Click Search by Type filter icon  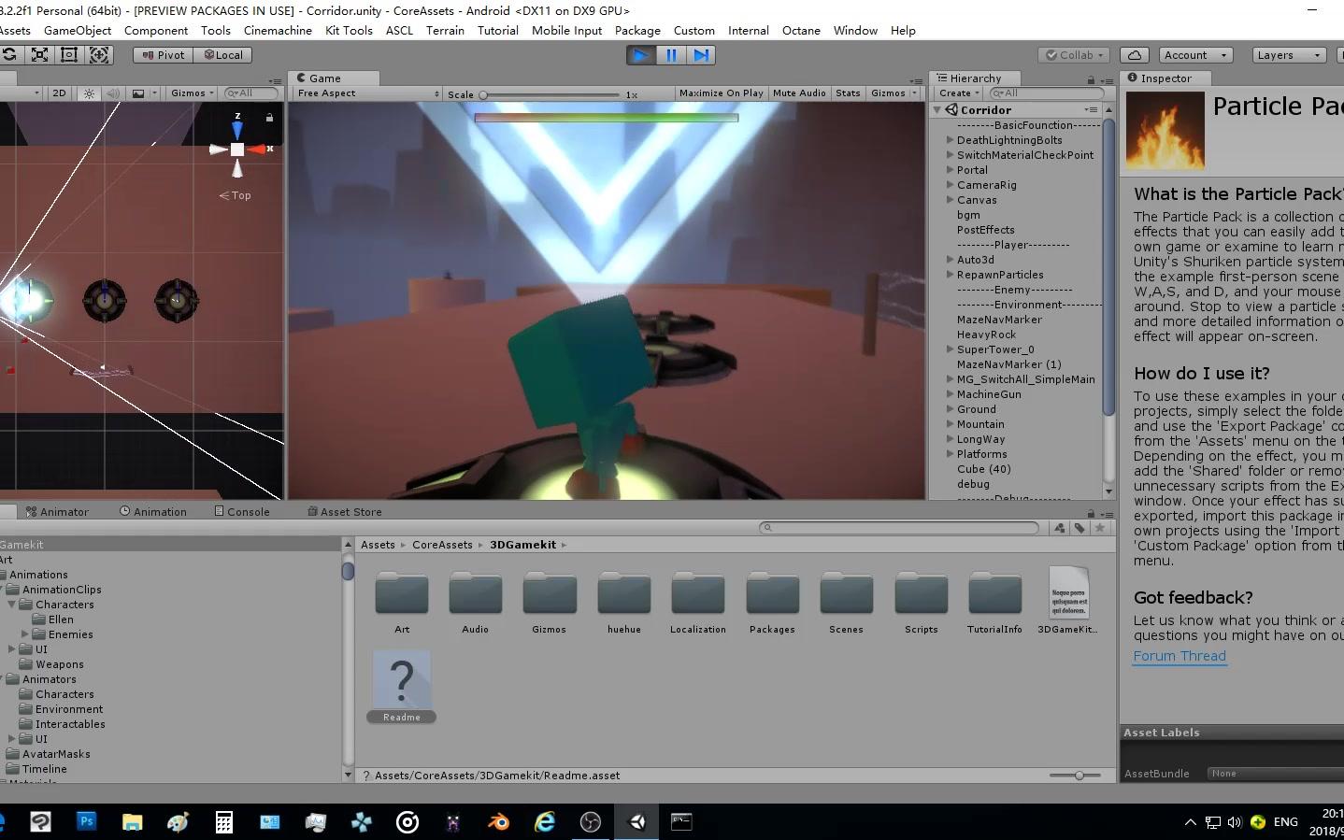(x=1059, y=528)
